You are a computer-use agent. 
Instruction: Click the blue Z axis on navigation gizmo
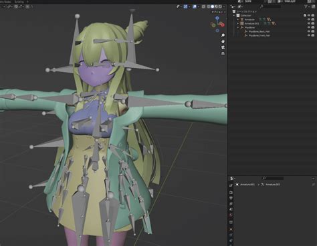coord(217,18)
